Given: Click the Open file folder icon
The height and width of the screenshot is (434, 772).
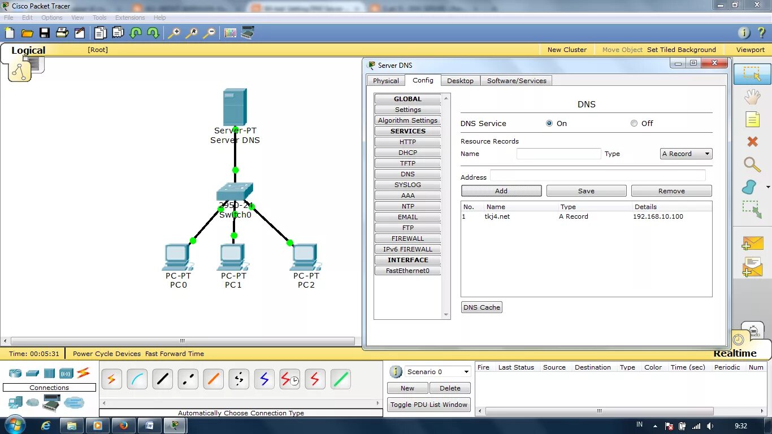Looking at the screenshot, I should pyautogui.click(x=27, y=33).
